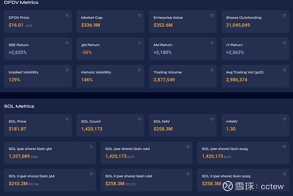Click the +2,180% 6M return value
293x196 pixels.
click(163, 53)
